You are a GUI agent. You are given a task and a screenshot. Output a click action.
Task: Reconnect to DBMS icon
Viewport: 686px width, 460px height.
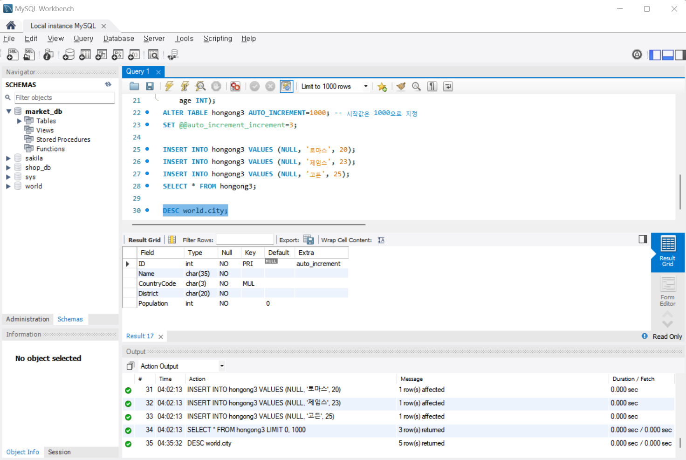click(173, 55)
